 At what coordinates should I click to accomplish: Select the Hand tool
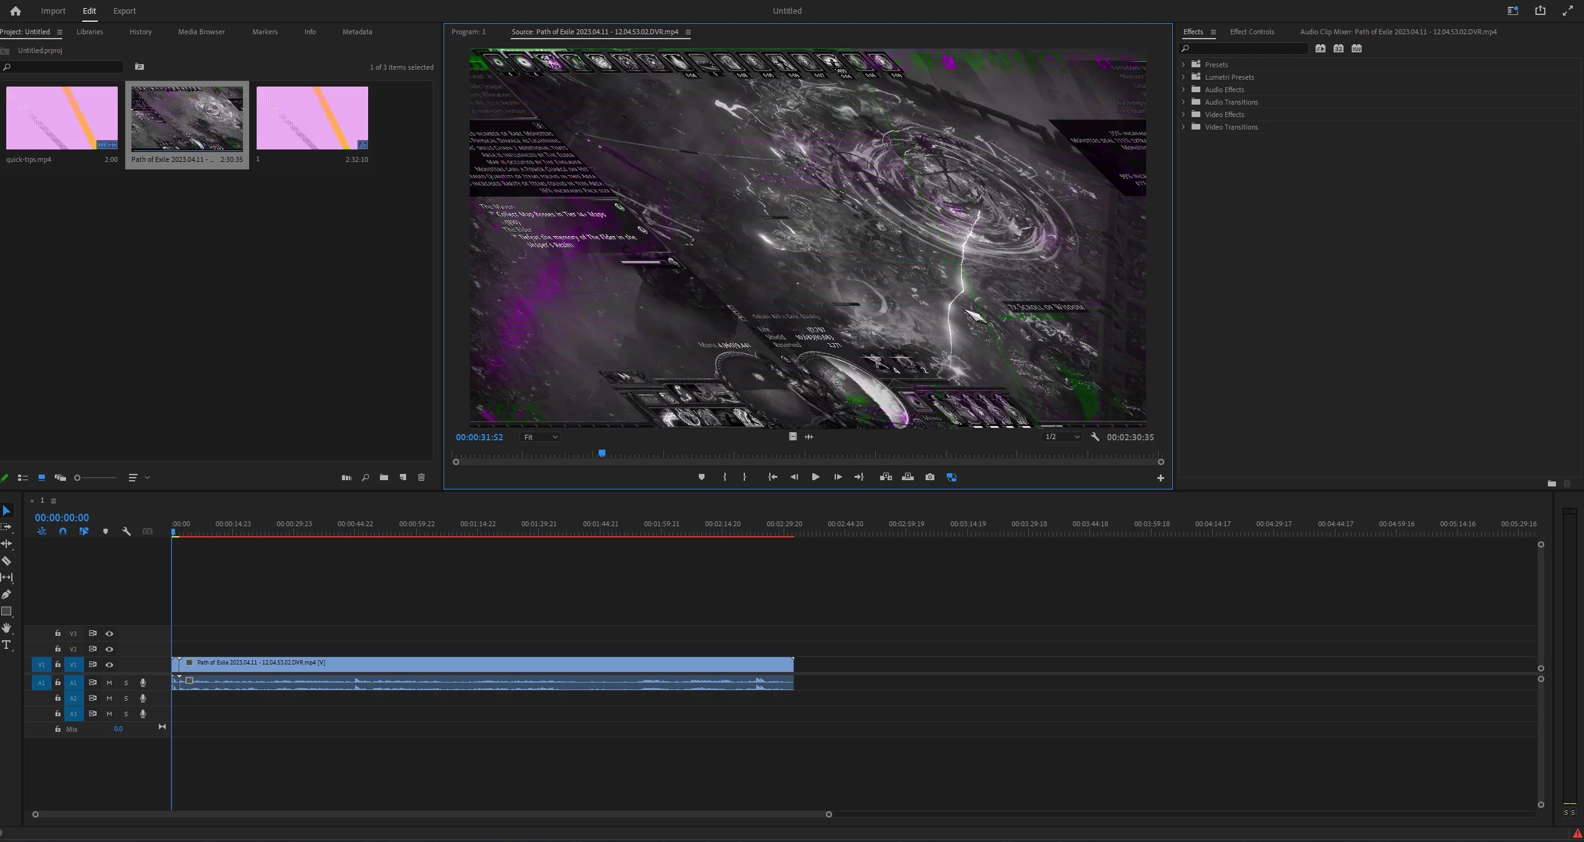[7, 628]
